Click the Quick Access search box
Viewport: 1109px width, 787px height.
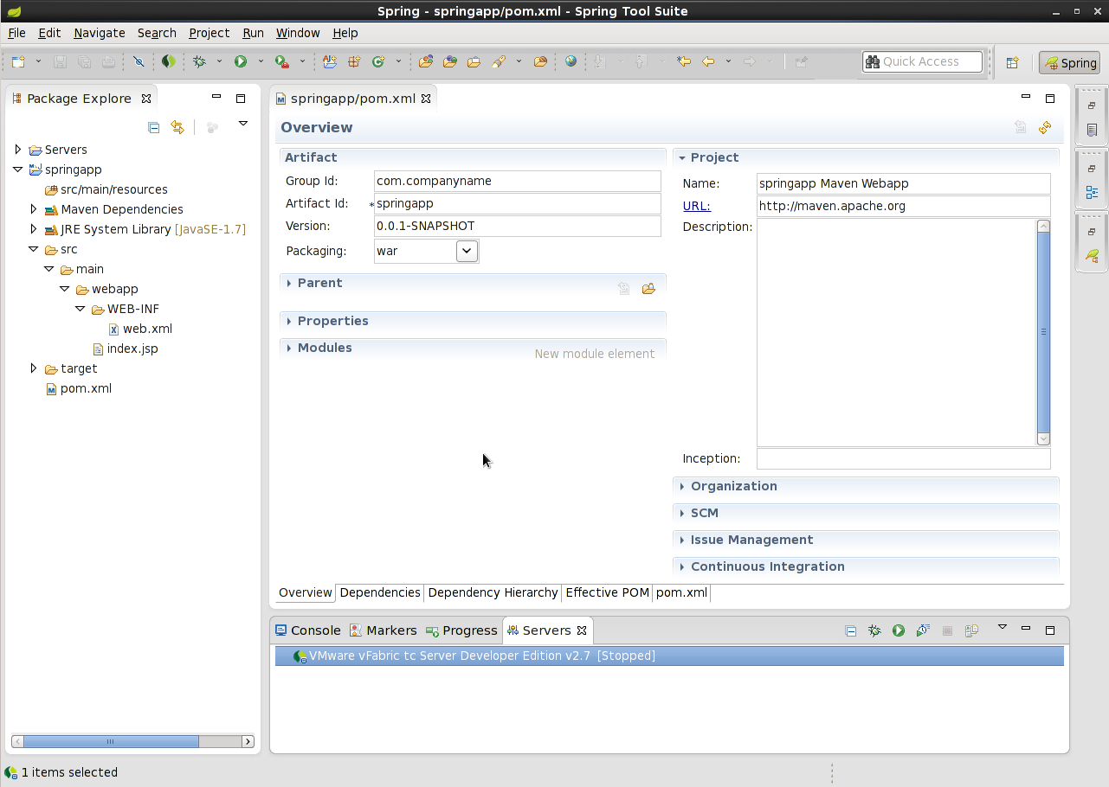(923, 61)
